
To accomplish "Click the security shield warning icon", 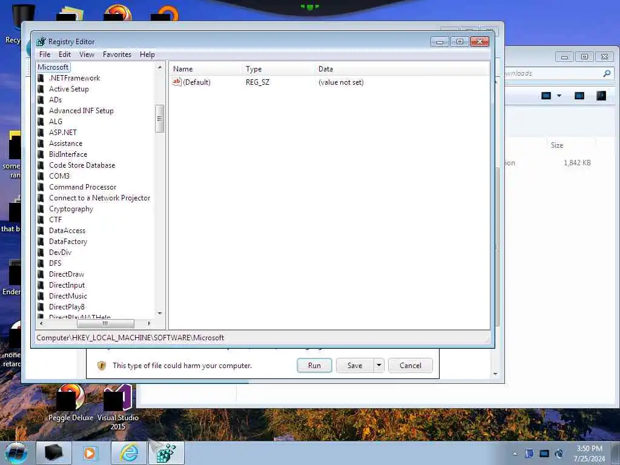I will pyautogui.click(x=102, y=366).
